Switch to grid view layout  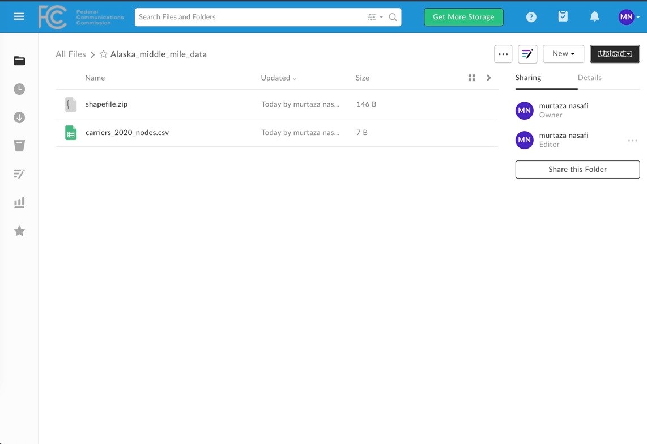(x=471, y=78)
